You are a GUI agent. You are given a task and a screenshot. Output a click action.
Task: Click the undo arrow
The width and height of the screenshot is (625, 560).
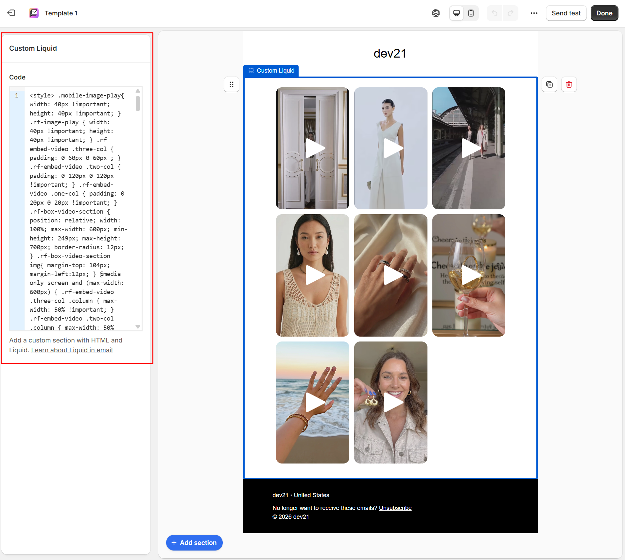coord(495,13)
